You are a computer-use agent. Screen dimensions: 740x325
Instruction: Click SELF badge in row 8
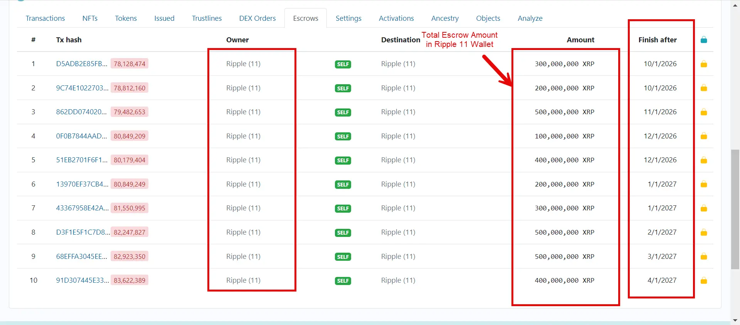coord(343,233)
